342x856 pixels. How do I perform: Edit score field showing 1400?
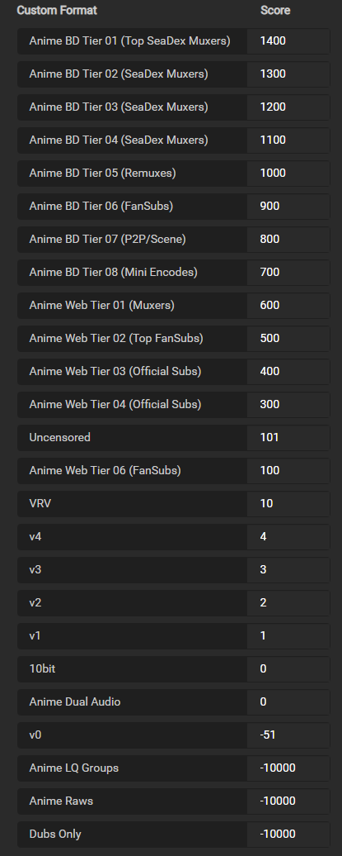click(x=288, y=41)
